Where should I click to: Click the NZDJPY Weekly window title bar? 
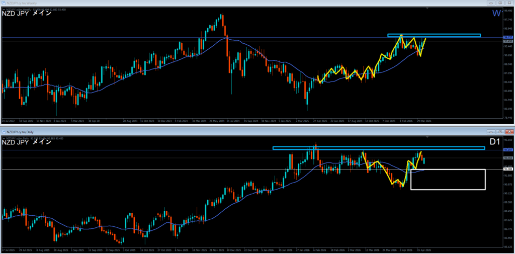[201, 3]
